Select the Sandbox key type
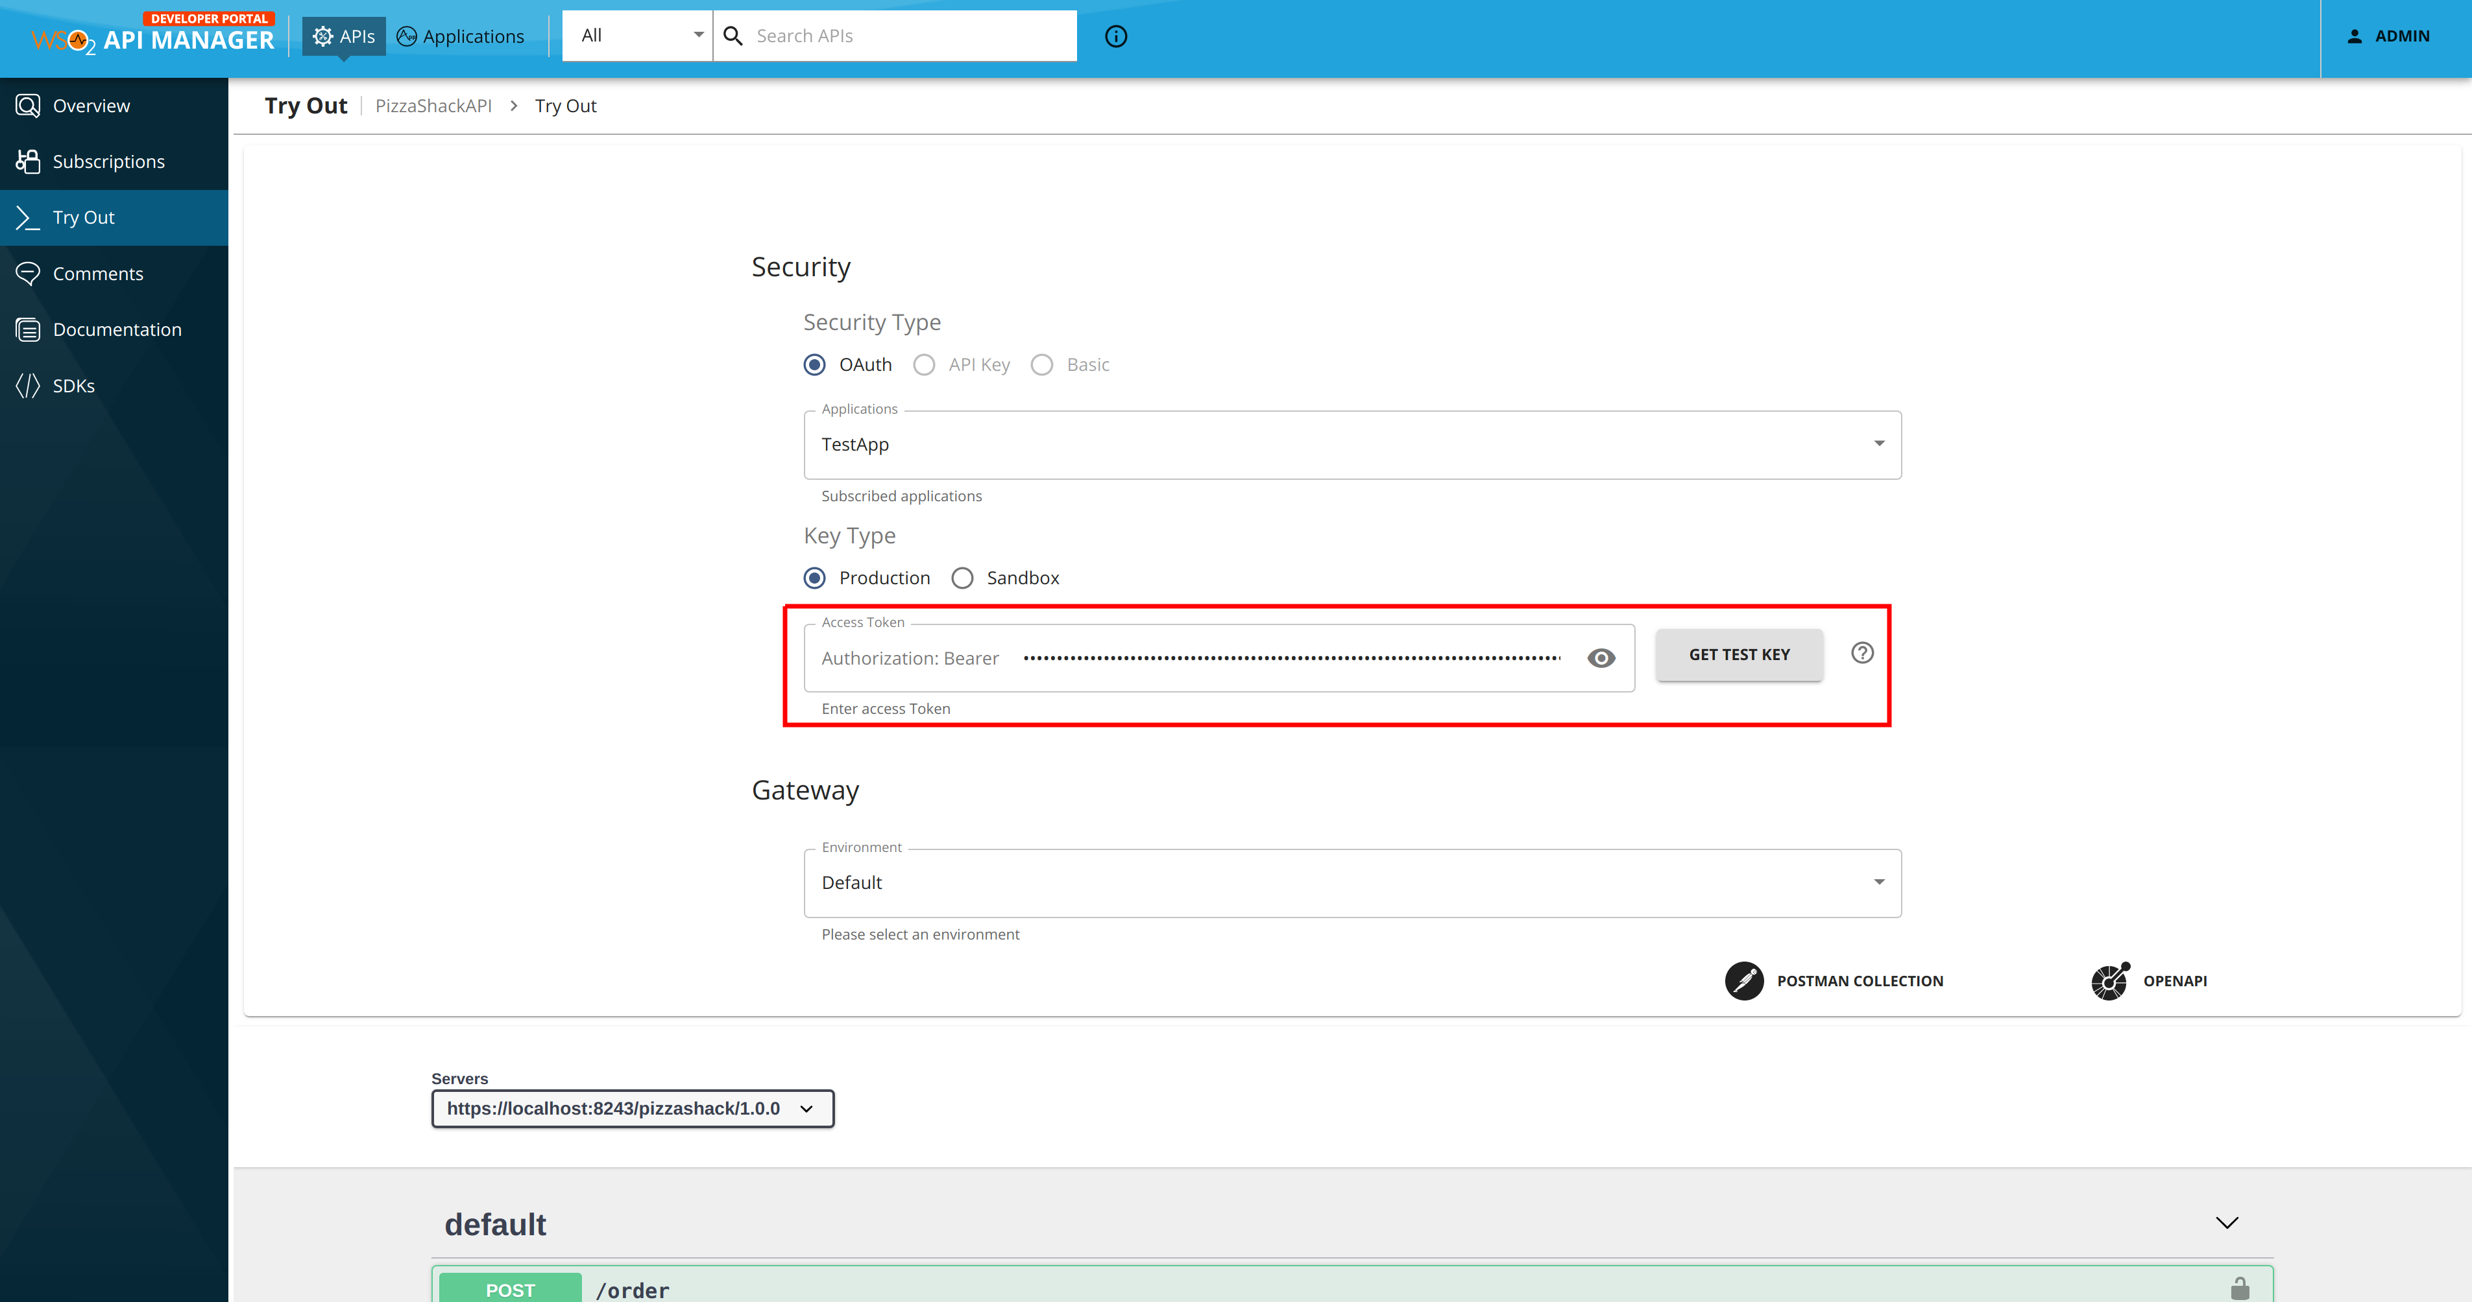This screenshot has width=2472, height=1302. (962, 577)
